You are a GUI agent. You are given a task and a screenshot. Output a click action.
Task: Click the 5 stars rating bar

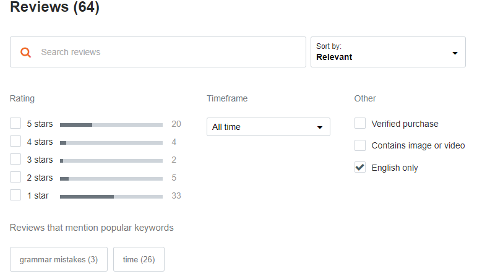point(111,125)
